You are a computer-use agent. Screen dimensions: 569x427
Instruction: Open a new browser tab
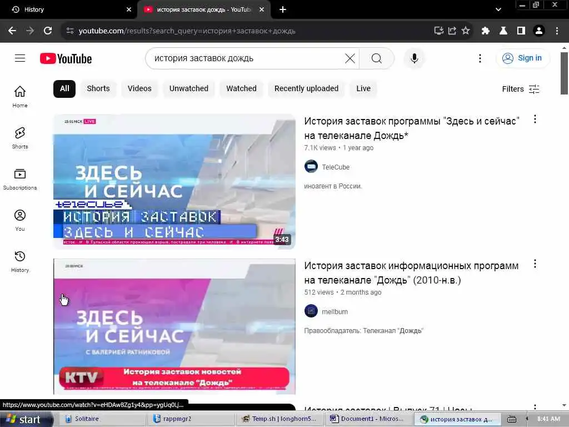point(283,9)
